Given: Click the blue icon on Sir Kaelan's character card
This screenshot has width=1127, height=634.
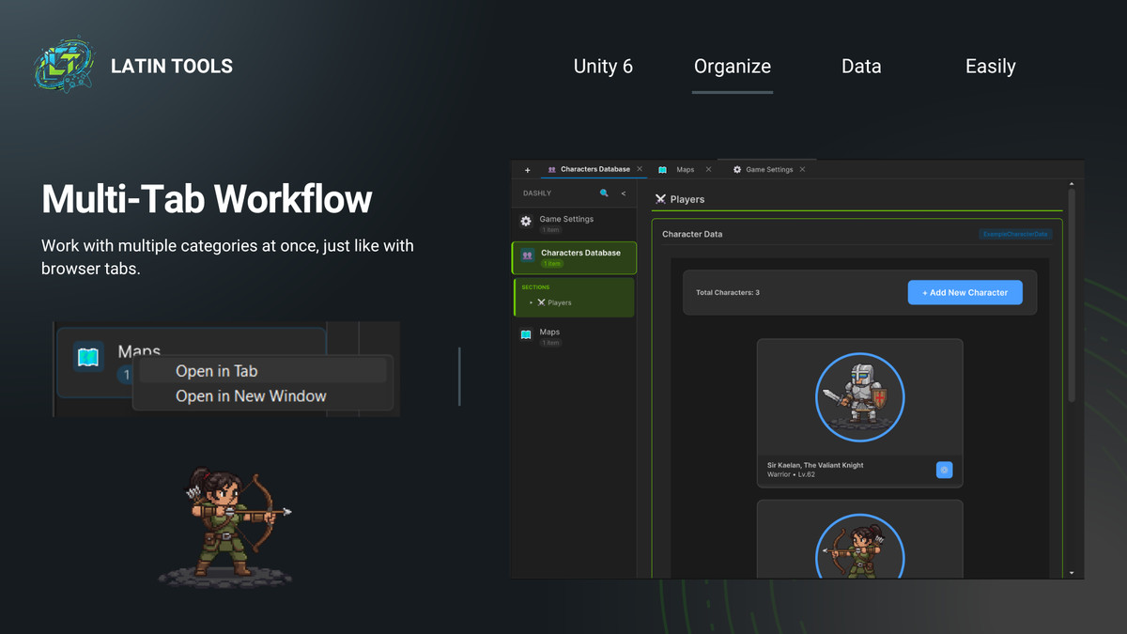Looking at the screenshot, I should pyautogui.click(x=944, y=470).
